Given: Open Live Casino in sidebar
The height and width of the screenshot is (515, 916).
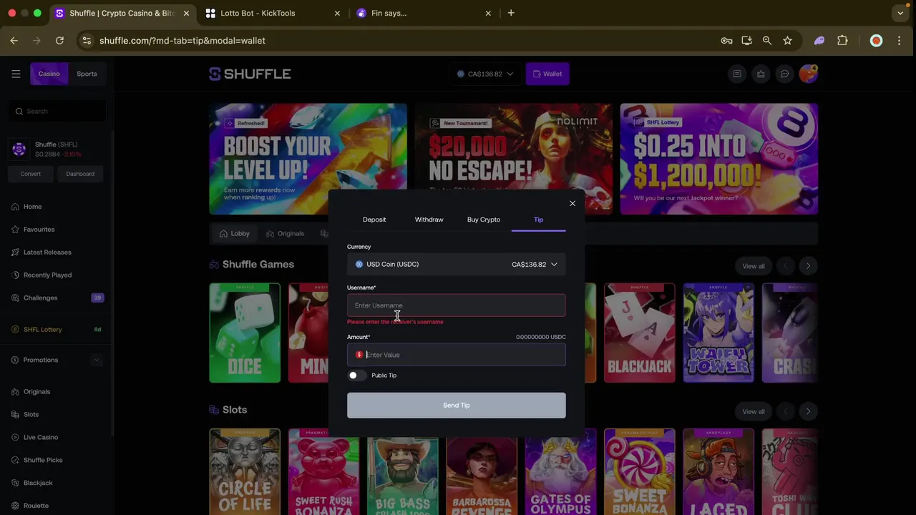Looking at the screenshot, I should [41, 438].
